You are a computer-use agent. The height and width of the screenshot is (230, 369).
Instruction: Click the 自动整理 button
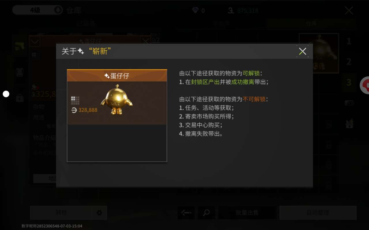pyautogui.click(x=318, y=213)
